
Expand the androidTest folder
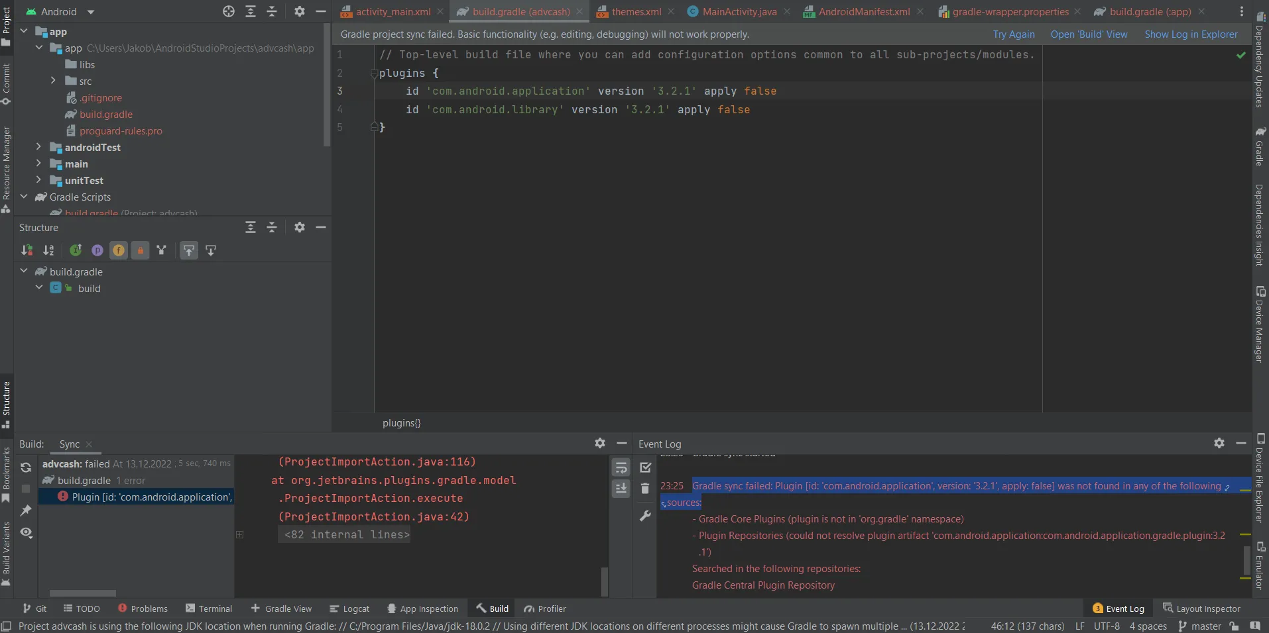[x=38, y=147]
